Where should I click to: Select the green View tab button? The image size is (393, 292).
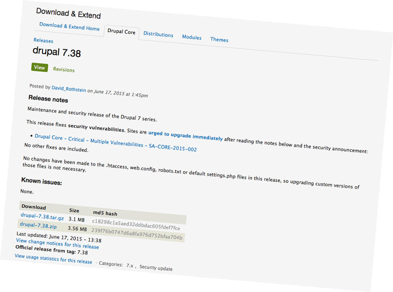(x=40, y=67)
